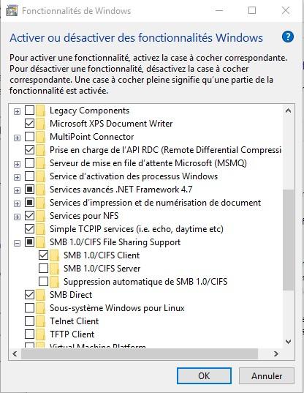The image size is (304, 393).
Task: Select the MultiPoint Connector item label
Action: (x=92, y=137)
